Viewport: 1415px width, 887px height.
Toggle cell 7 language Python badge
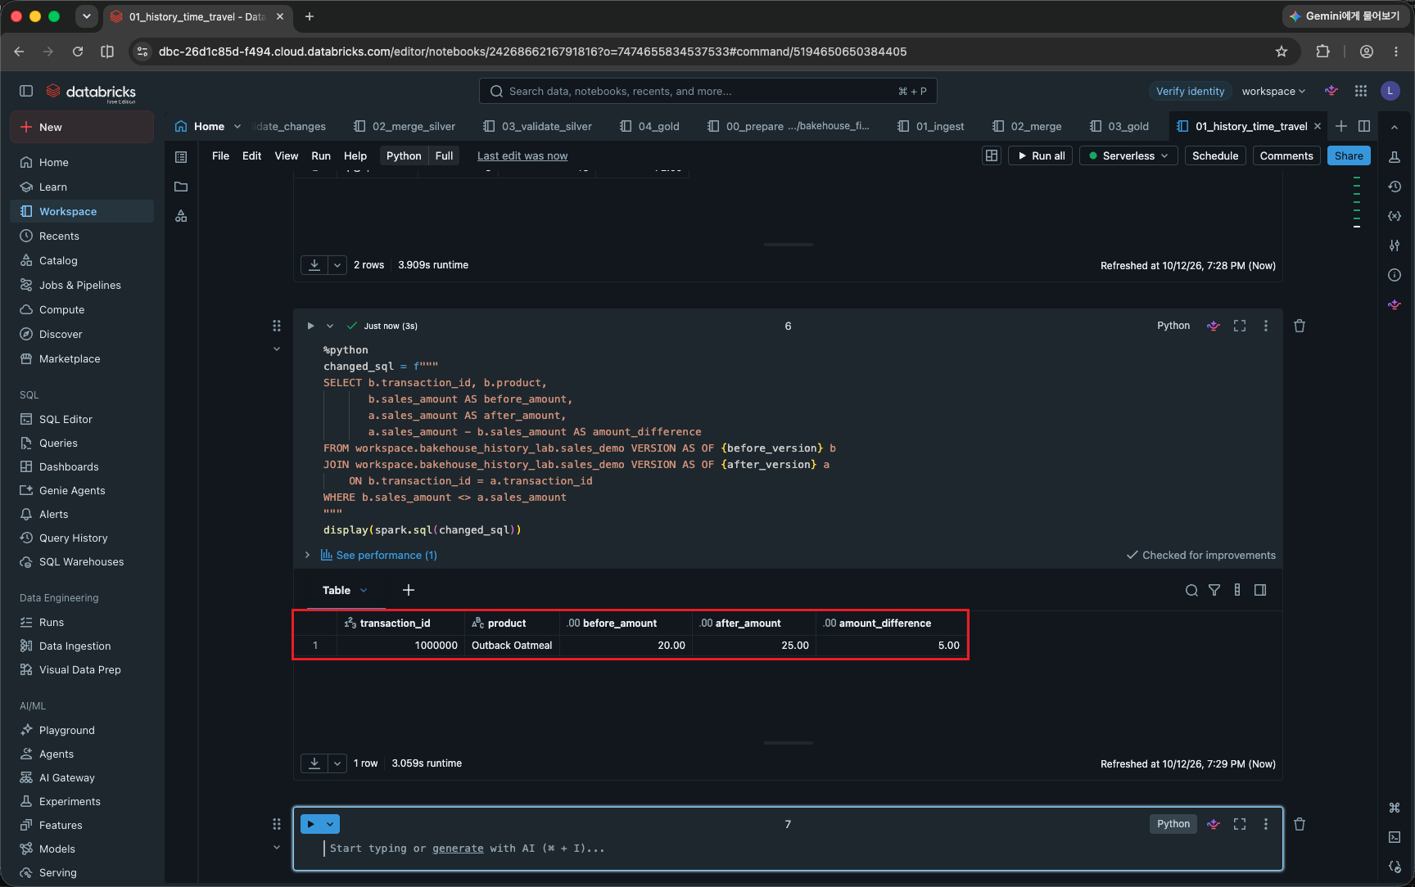click(1173, 824)
